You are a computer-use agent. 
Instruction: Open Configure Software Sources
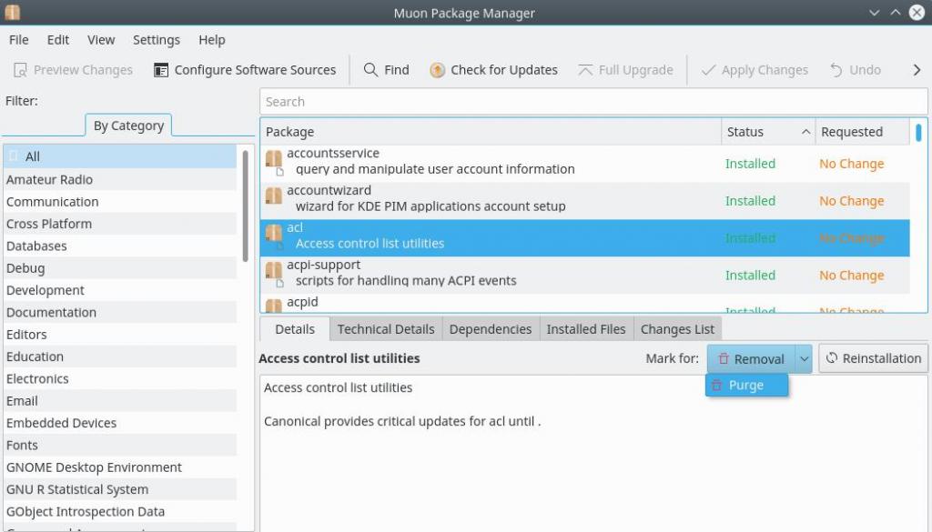(x=245, y=70)
